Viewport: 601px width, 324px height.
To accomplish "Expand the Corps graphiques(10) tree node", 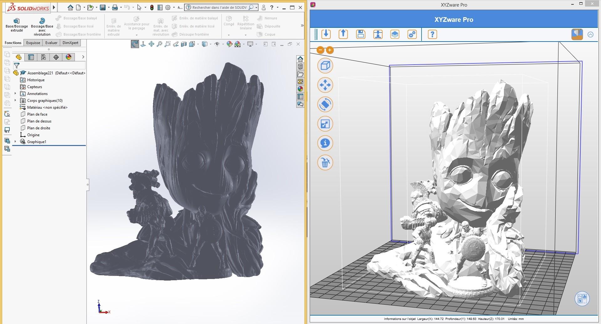I will click(x=15, y=100).
